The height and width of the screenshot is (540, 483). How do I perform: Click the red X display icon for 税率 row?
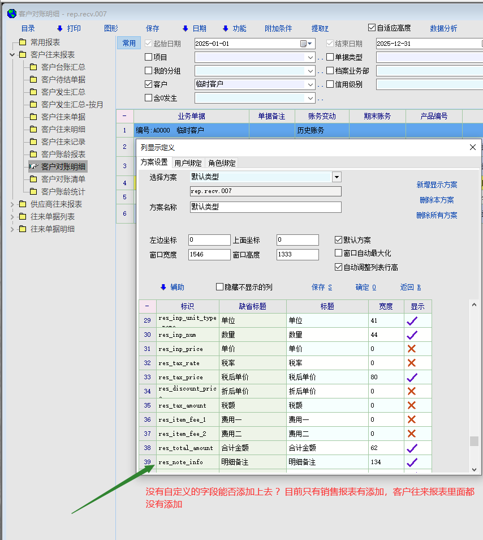click(412, 363)
